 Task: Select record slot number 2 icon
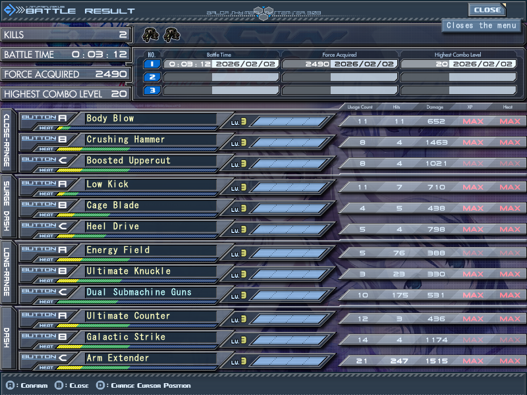point(152,77)
